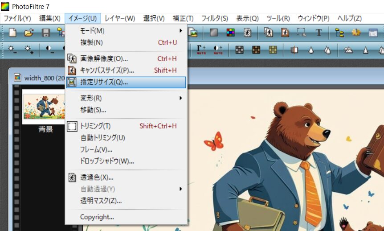Choose キャンバスサイズ(P)... menu entry

pyautogui.click(x=126, y=70)
